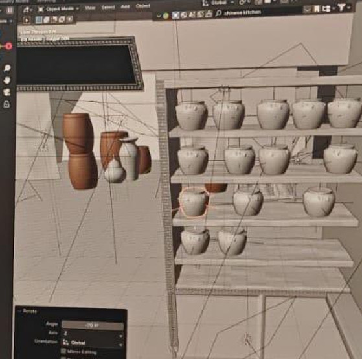The width and height of the screenshot is (362, 359).
Task: Open the Add menu
Action: pos(125,6)
